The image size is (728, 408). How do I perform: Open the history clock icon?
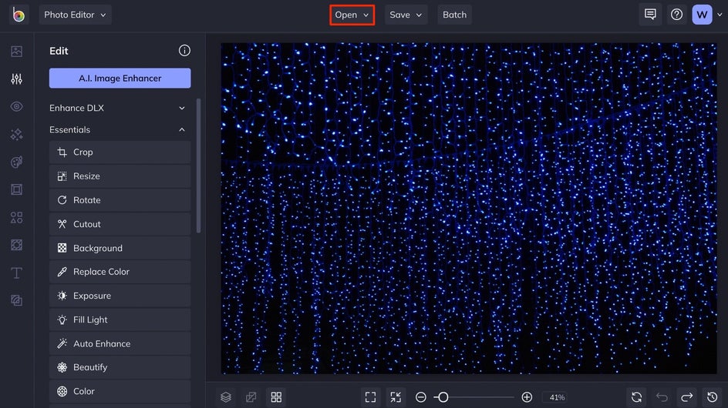coord(712,397)
